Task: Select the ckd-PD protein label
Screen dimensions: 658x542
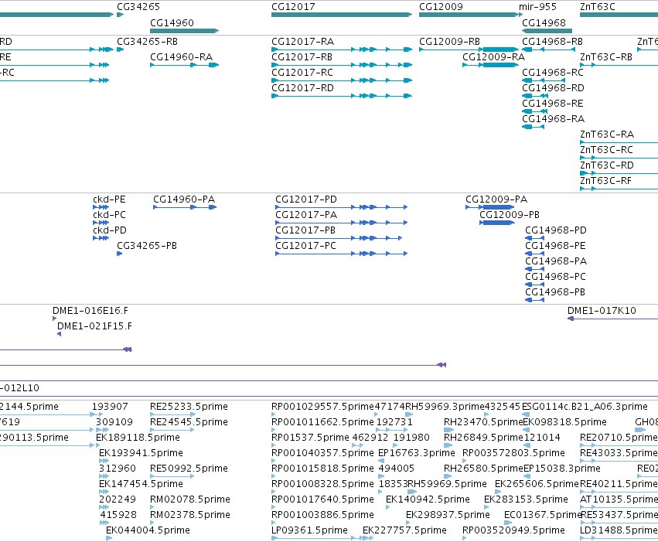Action: point(110,230)
